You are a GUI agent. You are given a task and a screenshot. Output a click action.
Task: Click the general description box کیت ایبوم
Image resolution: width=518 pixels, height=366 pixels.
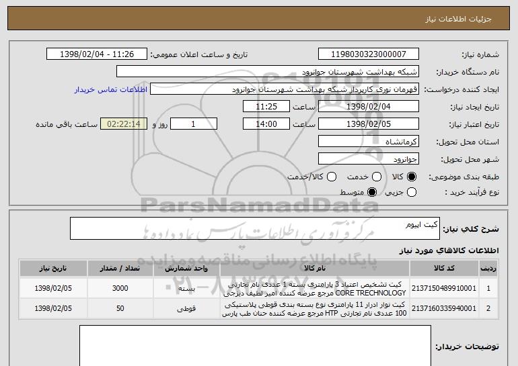[255, 228]
